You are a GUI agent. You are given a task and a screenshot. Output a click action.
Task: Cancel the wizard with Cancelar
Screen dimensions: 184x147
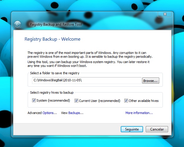157,129
